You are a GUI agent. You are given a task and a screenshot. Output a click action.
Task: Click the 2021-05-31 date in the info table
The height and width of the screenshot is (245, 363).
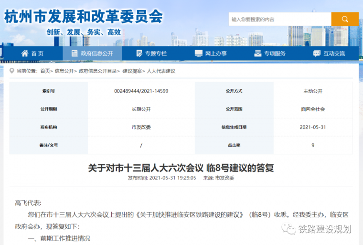(313, 127)
